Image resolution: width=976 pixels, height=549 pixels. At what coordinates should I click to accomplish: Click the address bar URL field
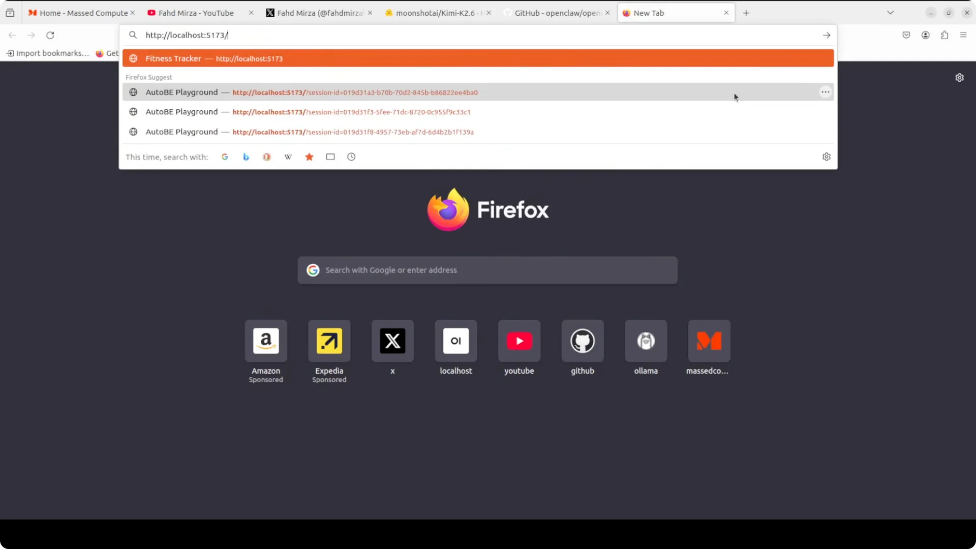click(478, 35)
